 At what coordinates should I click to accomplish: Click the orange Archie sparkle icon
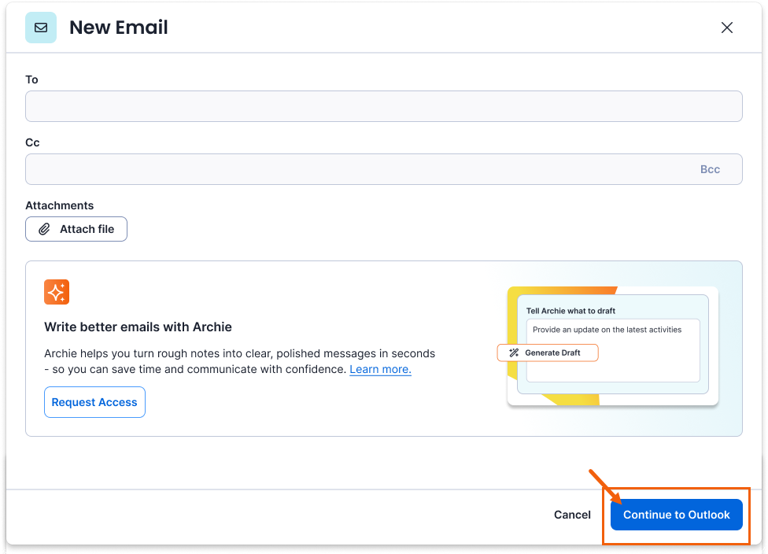click(57, 292)
